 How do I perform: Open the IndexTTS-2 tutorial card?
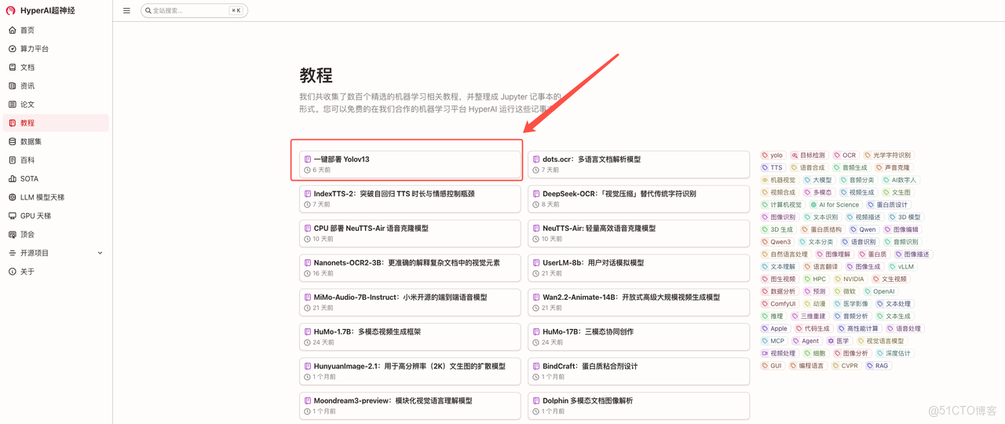tap(410, 199)
